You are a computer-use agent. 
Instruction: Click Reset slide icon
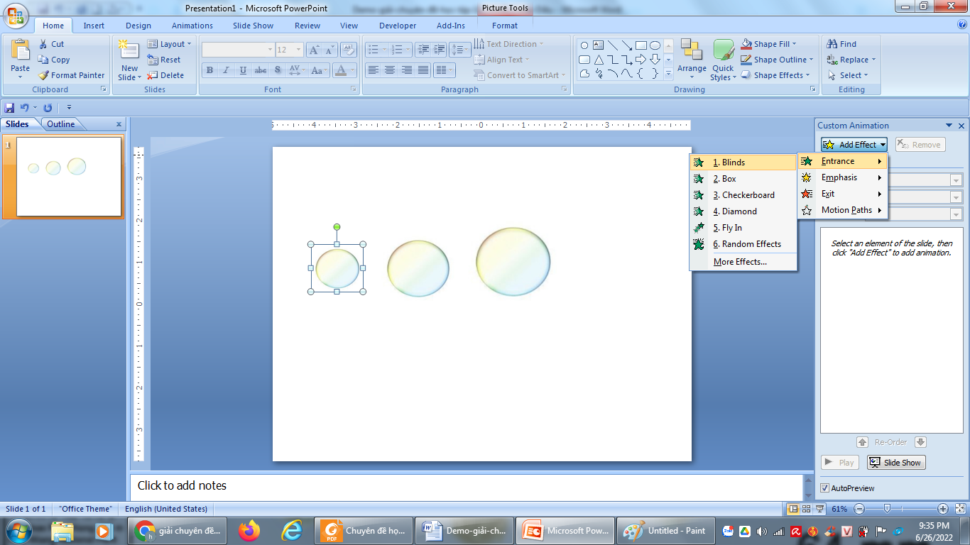click(164, 60)
